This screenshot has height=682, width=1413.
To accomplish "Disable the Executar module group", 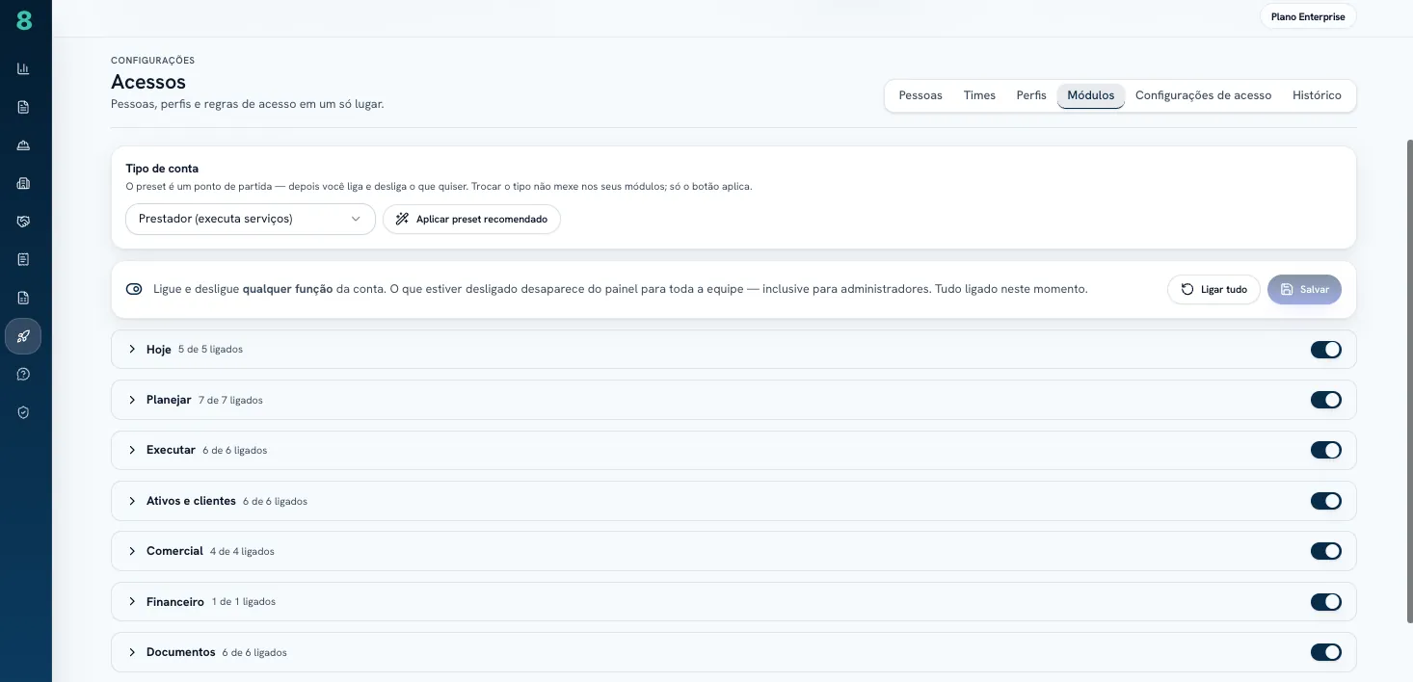I will (1325, 450).
